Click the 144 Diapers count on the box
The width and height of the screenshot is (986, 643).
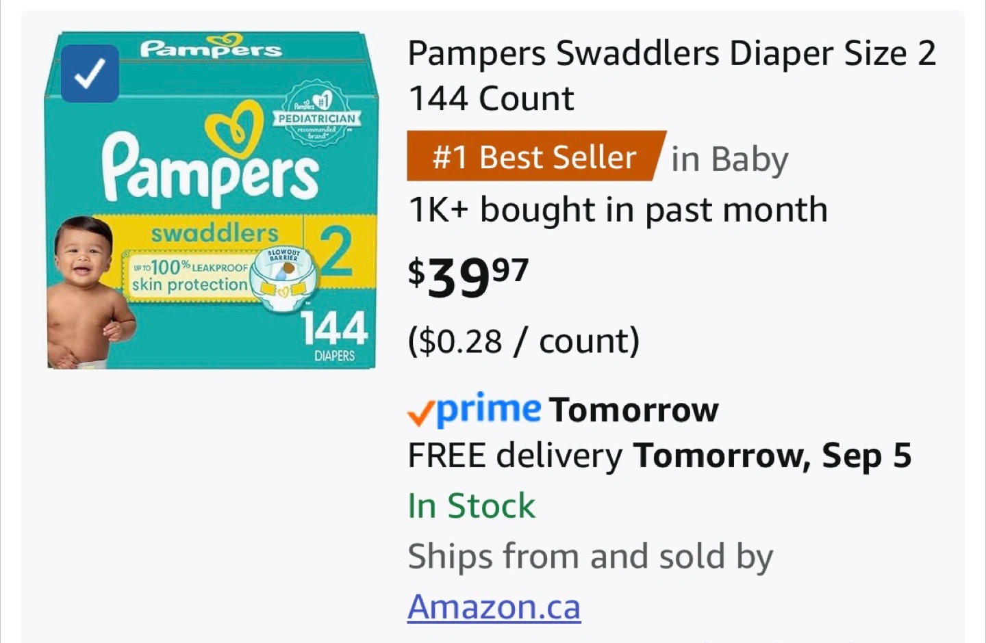(x=334, y=335)
